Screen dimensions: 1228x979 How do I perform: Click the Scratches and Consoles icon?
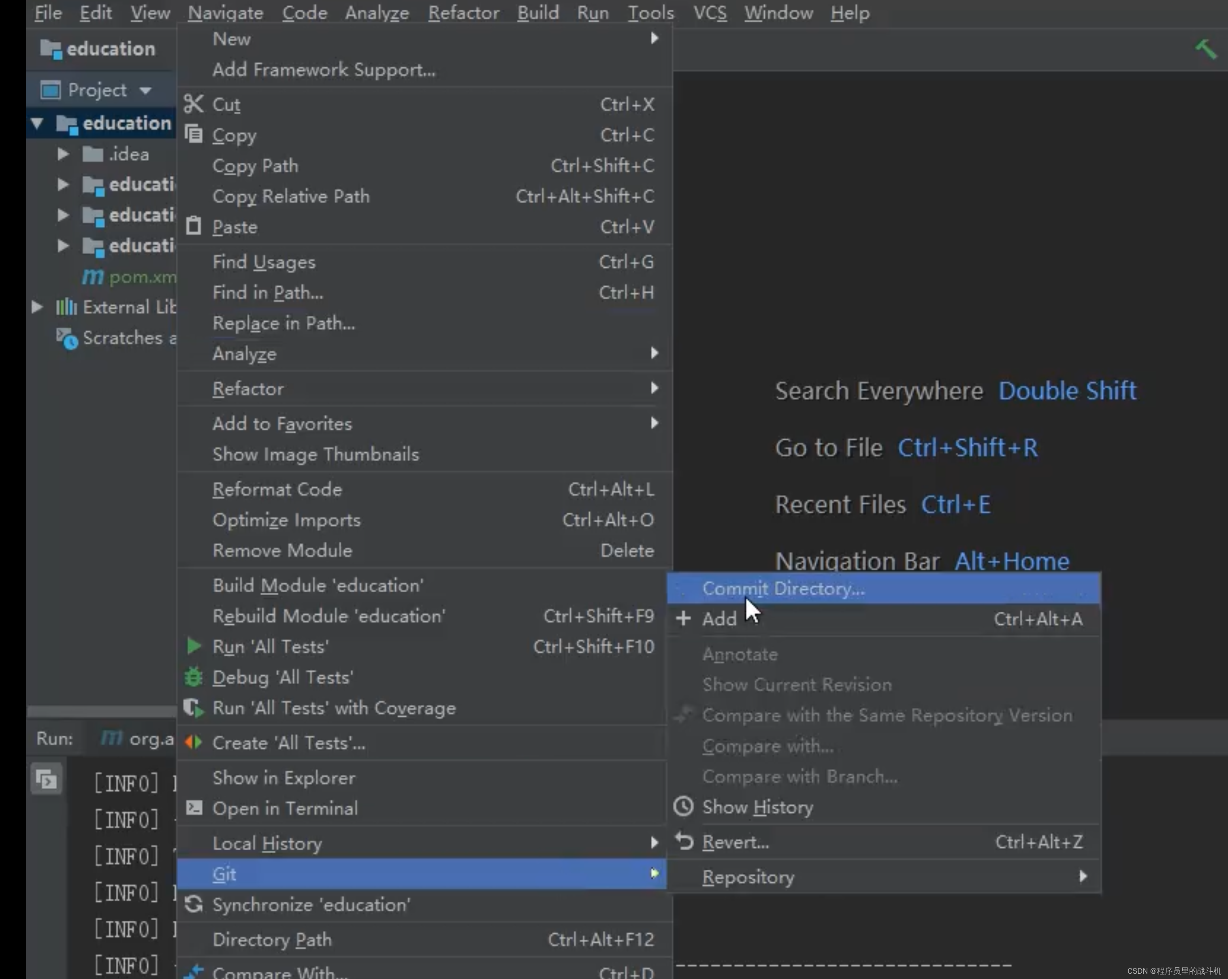click(x=67, y=338)
